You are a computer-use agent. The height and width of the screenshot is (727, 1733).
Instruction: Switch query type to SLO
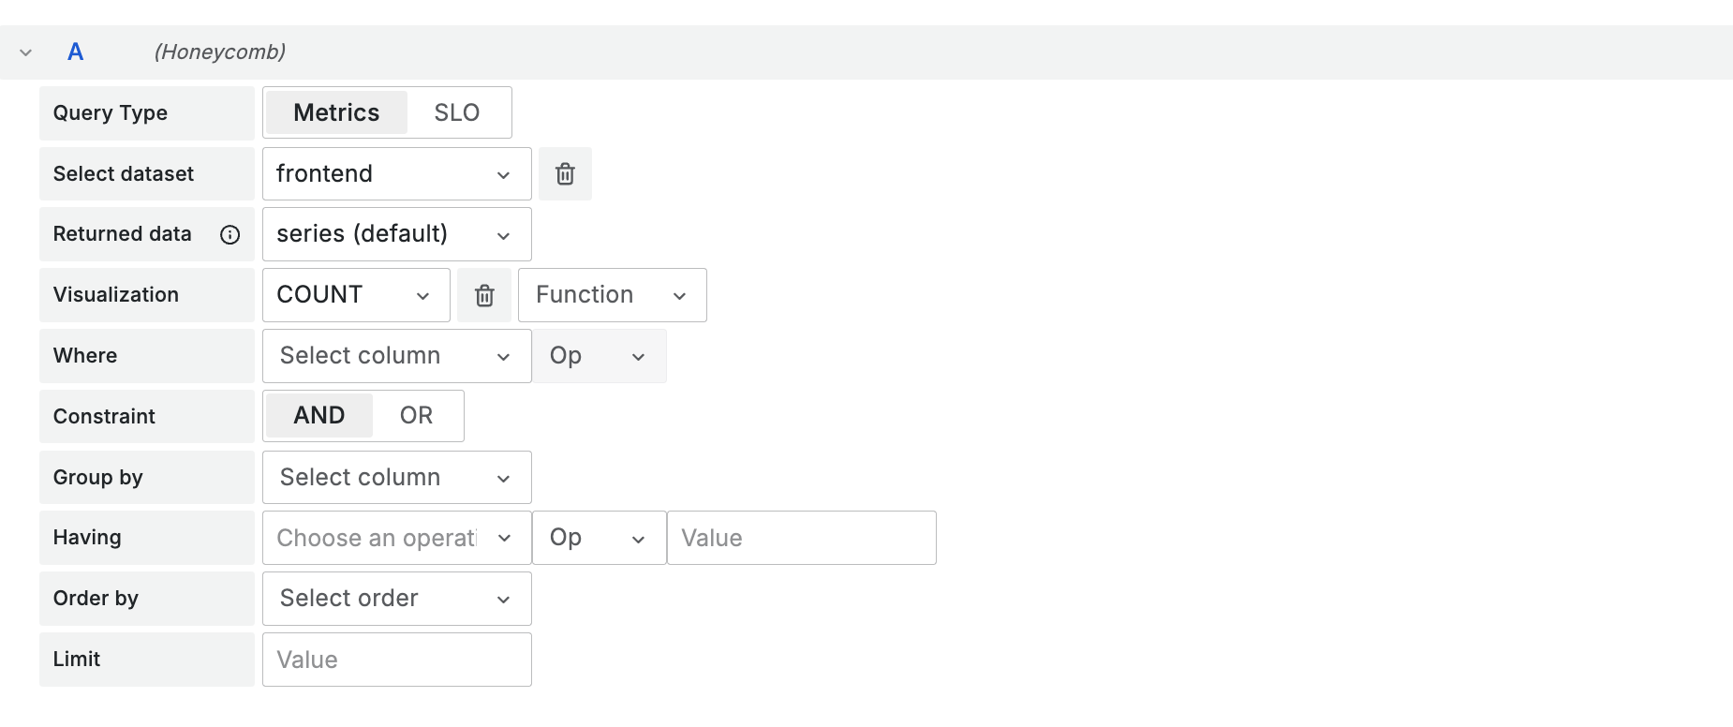(457, 112)
